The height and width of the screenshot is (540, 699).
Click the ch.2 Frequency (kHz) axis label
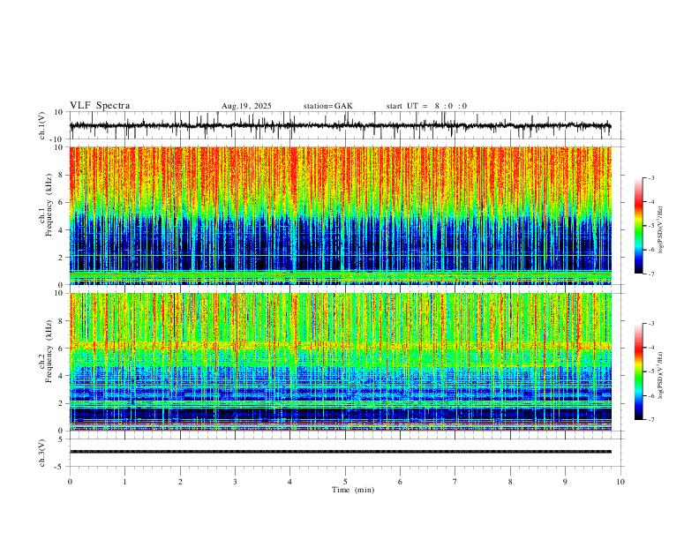point(46,351)
